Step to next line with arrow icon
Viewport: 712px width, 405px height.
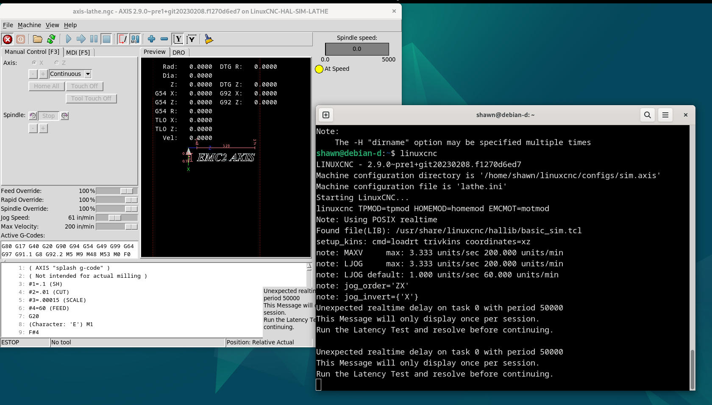tap(81, 39)
